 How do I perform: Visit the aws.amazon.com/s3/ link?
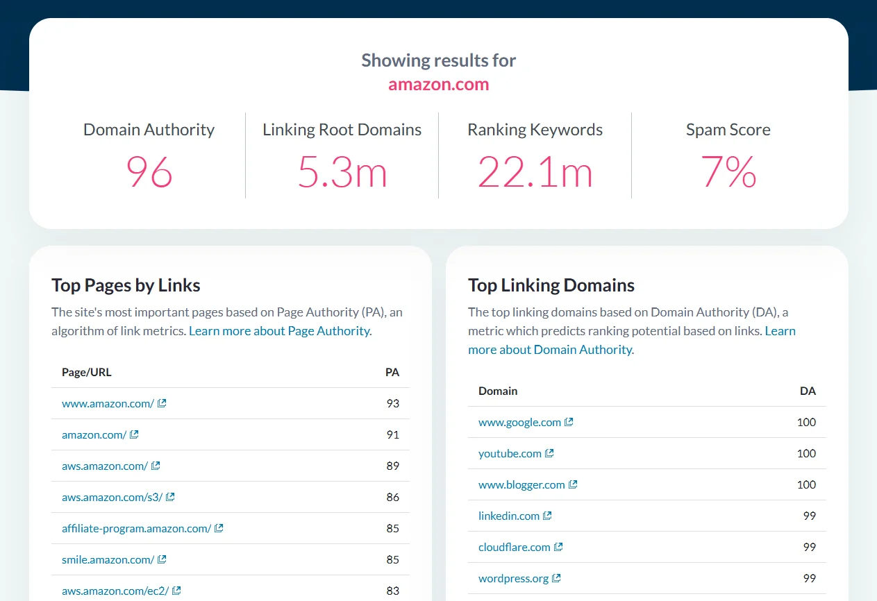point(112,497)
